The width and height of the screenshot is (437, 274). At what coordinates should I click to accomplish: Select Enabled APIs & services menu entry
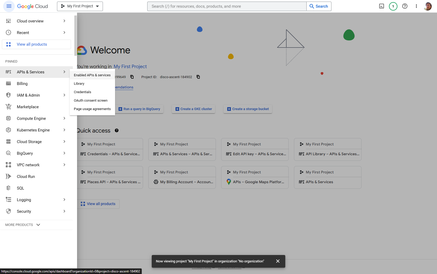[x=92, y=75]
